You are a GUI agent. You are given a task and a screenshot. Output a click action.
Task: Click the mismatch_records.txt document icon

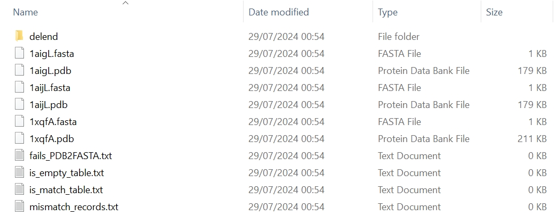click(19, 207)
